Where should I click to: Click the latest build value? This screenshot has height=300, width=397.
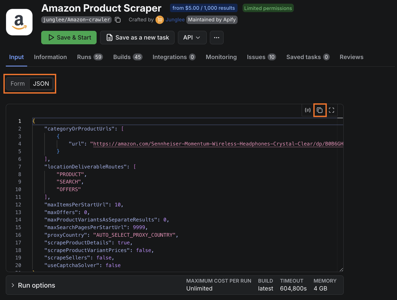[266, 289]
